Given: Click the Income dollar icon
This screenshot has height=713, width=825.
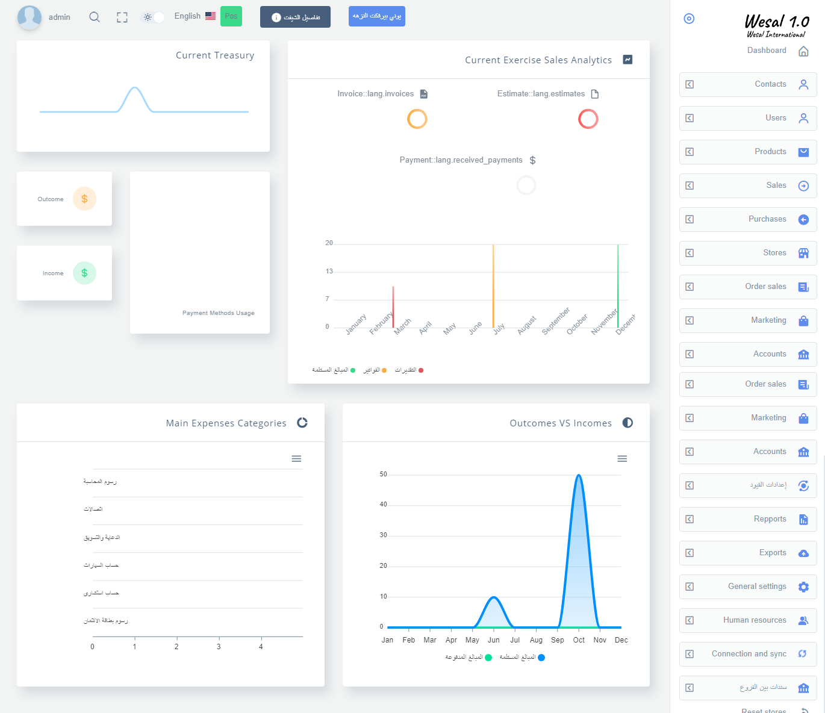Looking at the screenshot, I should [84, 273].
